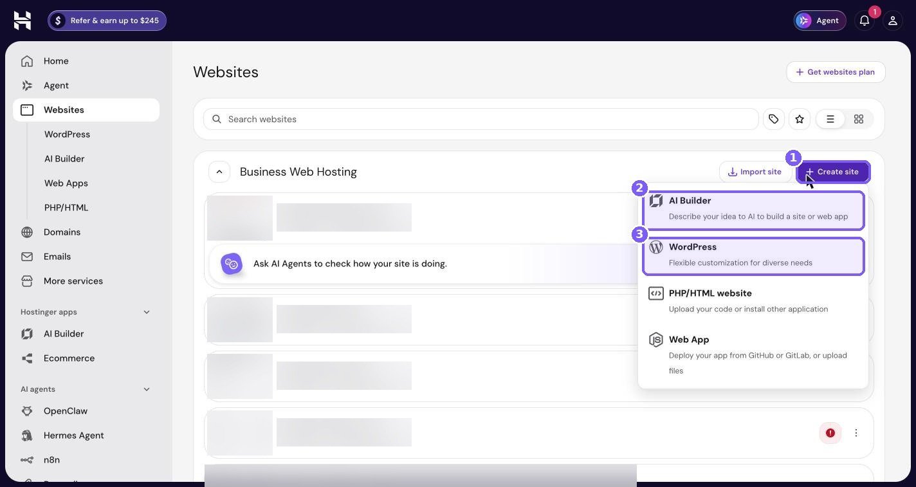
Task: Click the Import site button
Action: coord(755,172)
